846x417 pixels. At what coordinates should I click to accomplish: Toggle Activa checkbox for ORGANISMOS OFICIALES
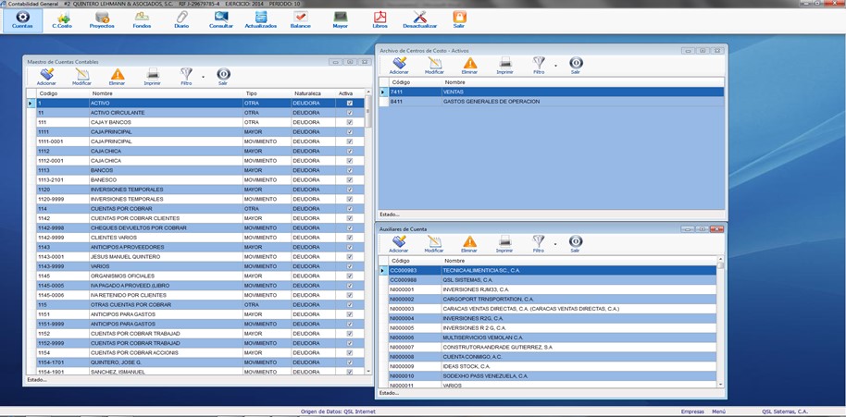point(350,276)
